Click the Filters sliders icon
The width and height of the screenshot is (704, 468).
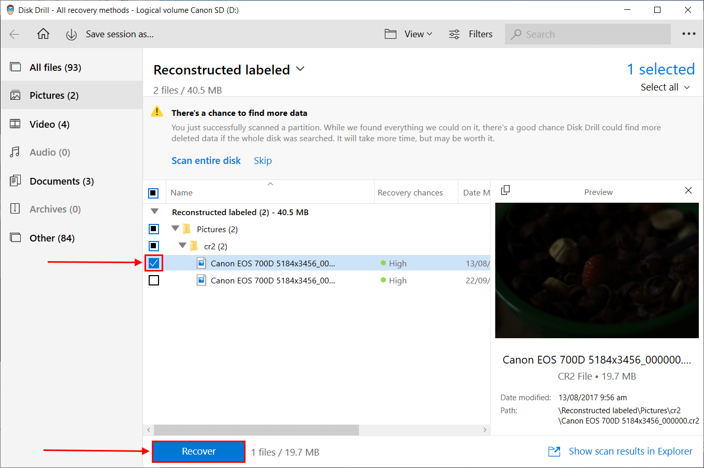pos(454,34)
